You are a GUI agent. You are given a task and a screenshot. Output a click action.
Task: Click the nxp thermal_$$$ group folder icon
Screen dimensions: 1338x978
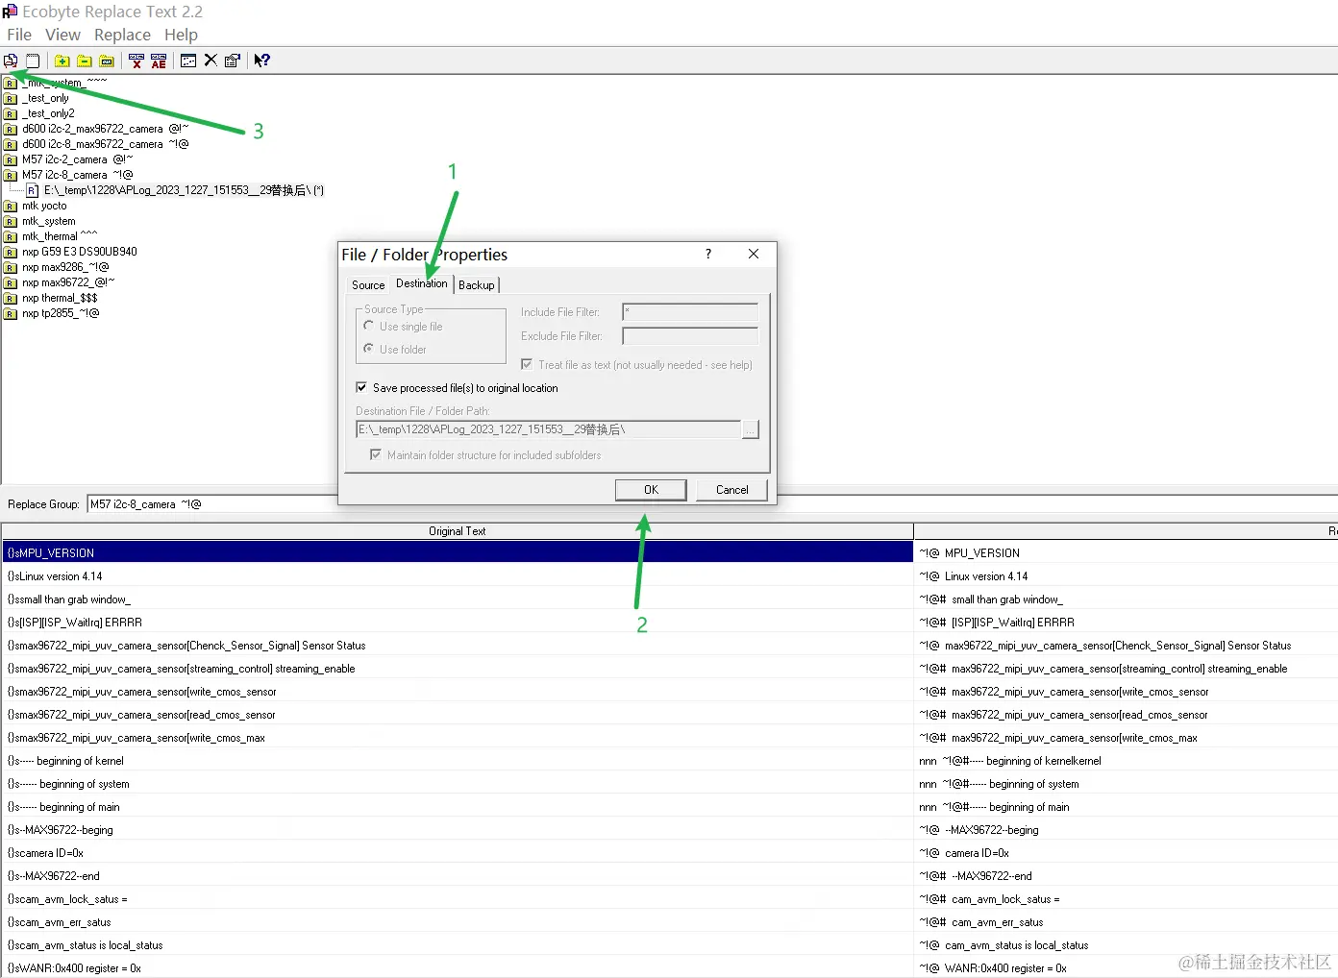point(11,298)
